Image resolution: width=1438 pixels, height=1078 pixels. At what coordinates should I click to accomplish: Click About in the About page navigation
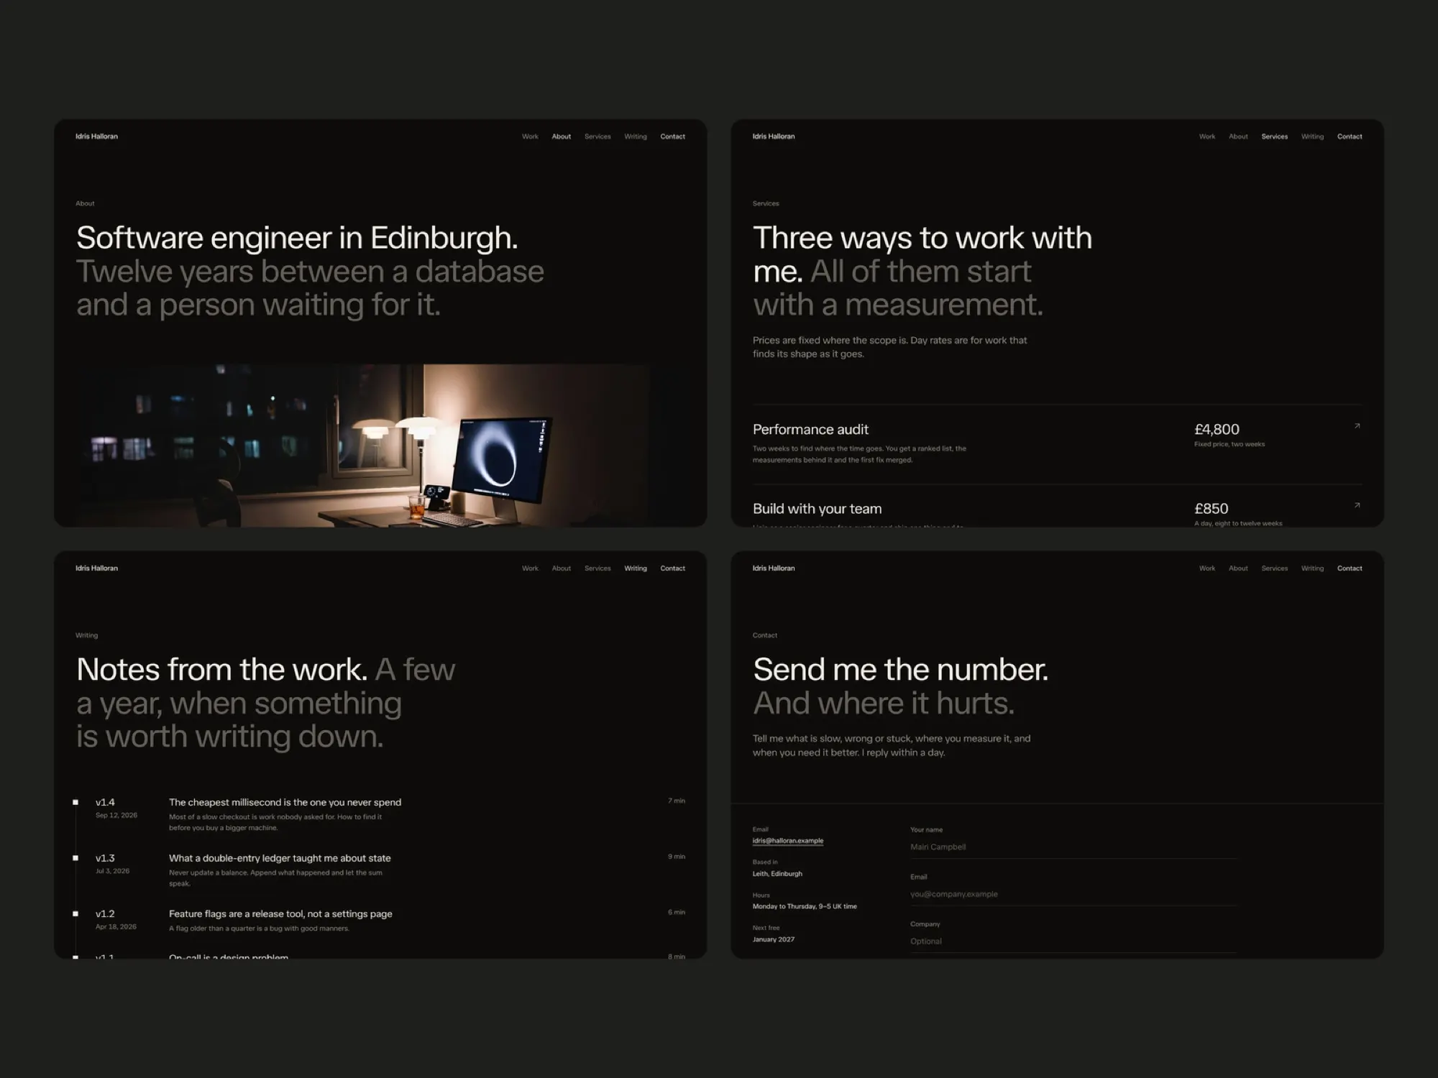(x=562, y=137)
